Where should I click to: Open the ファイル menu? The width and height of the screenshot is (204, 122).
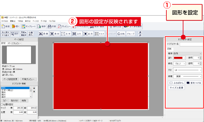pos(4,21)
